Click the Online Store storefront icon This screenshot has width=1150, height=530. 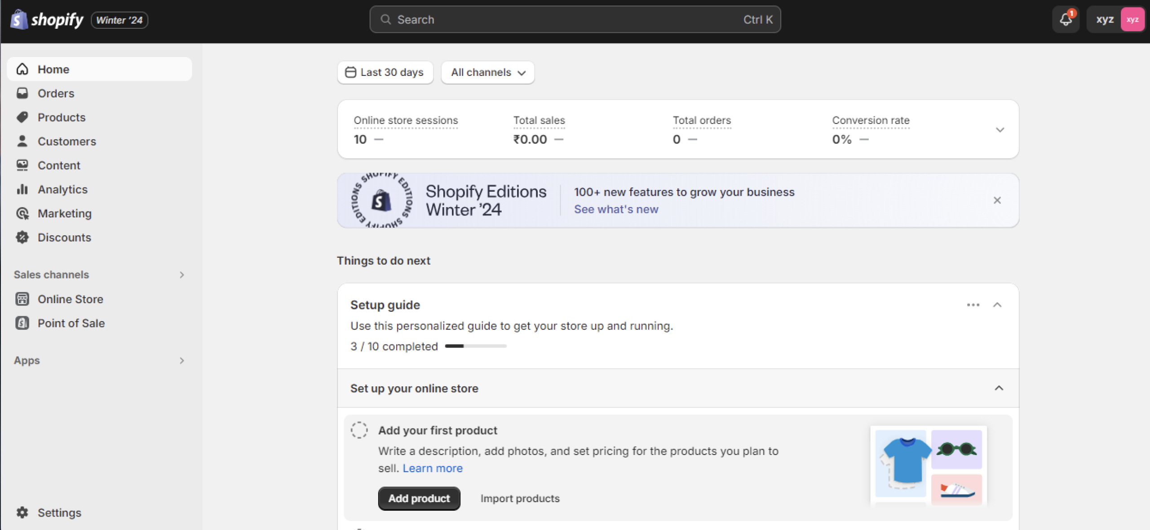click(x=22, y=299)
